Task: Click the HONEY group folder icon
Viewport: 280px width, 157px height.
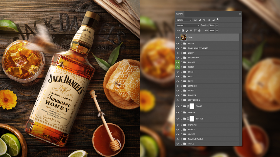Action: click(185, 129)
